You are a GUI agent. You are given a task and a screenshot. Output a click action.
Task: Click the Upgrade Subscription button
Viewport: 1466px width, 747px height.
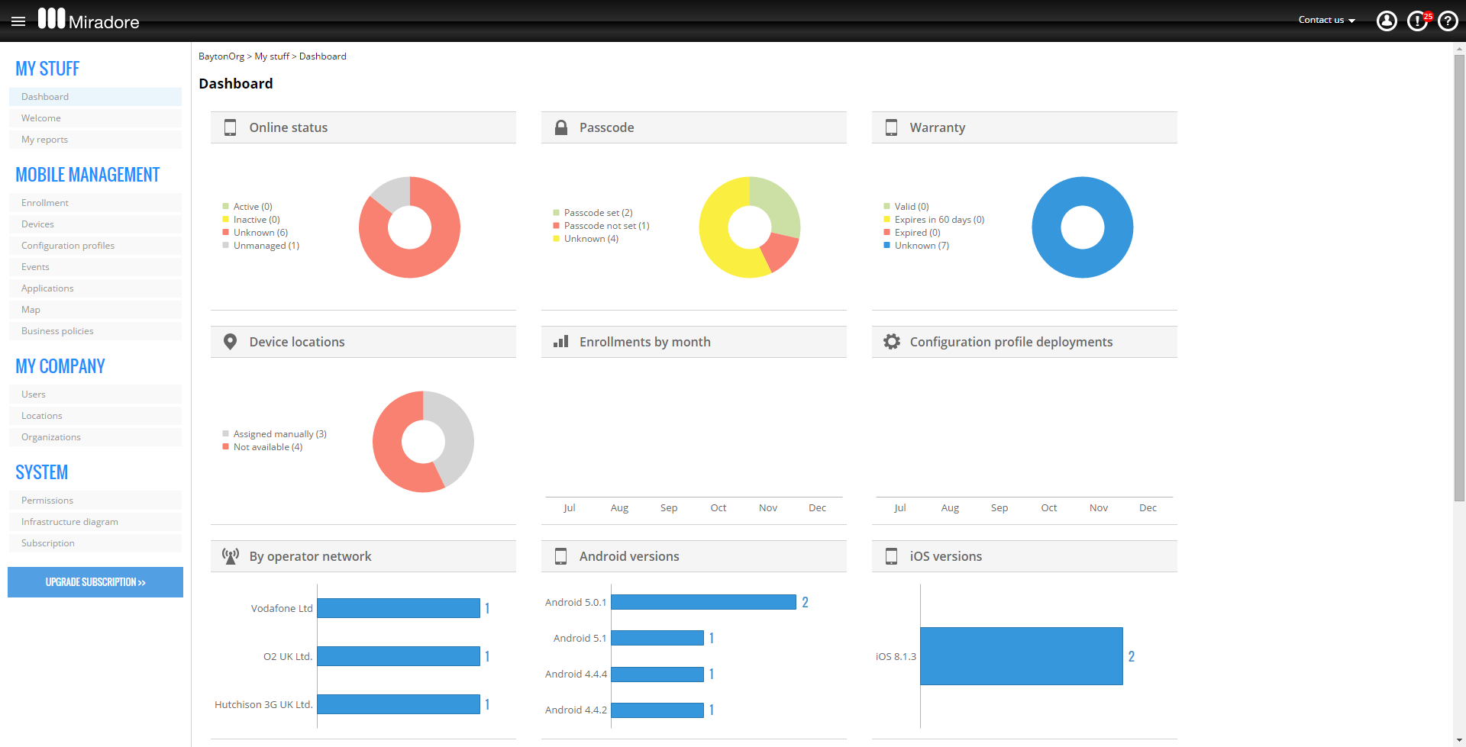(x=95, y=581)
